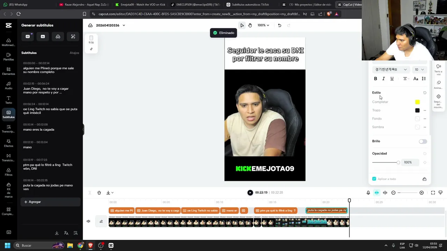Screen dimensions: 447x251
Task: Open the Multimedia panel in sidebar
Action: pyautogui.click(x=8, y=43)
